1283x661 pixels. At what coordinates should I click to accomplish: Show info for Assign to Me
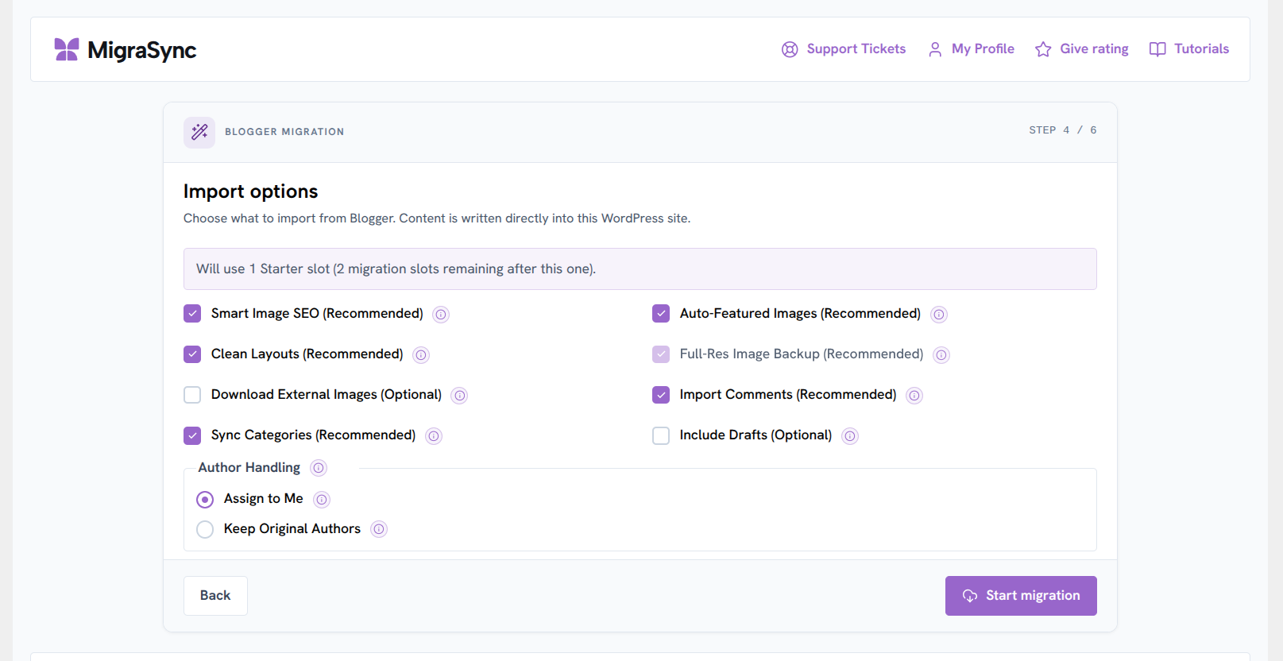tap(322, 500)
